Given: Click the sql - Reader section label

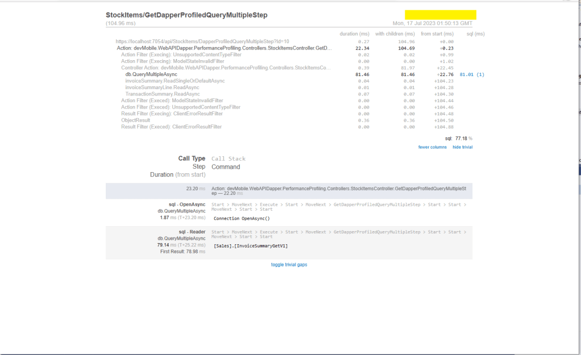Looking at the screenshot, I should point(192,232).
